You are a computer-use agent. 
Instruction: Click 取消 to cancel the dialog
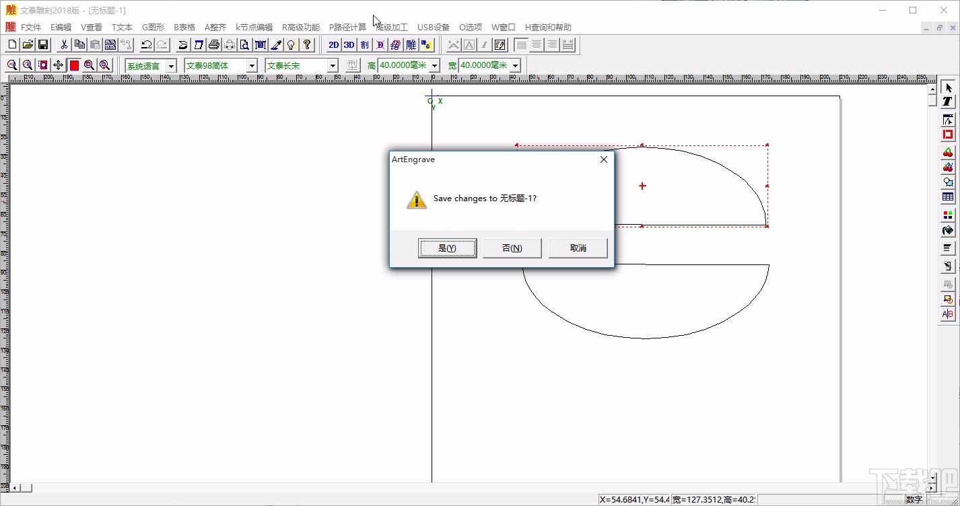(578, 248)
